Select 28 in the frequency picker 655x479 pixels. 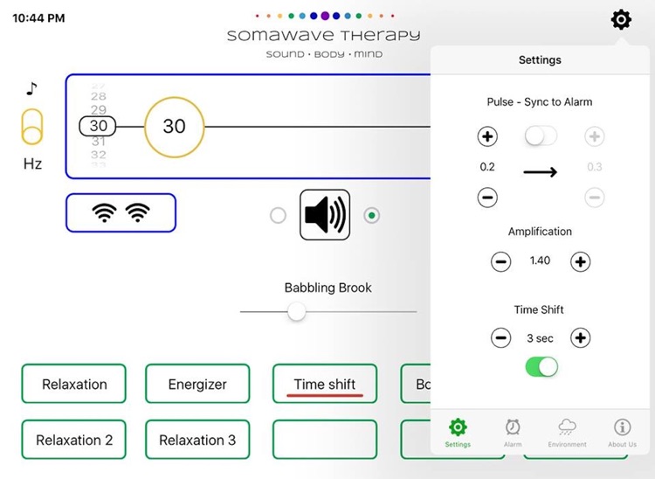coord(99,96)
